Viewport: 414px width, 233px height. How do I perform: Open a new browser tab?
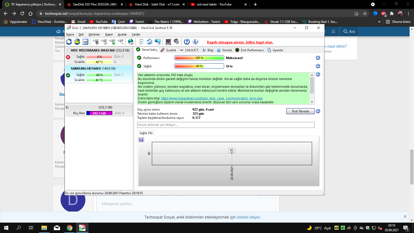point(255,4)
